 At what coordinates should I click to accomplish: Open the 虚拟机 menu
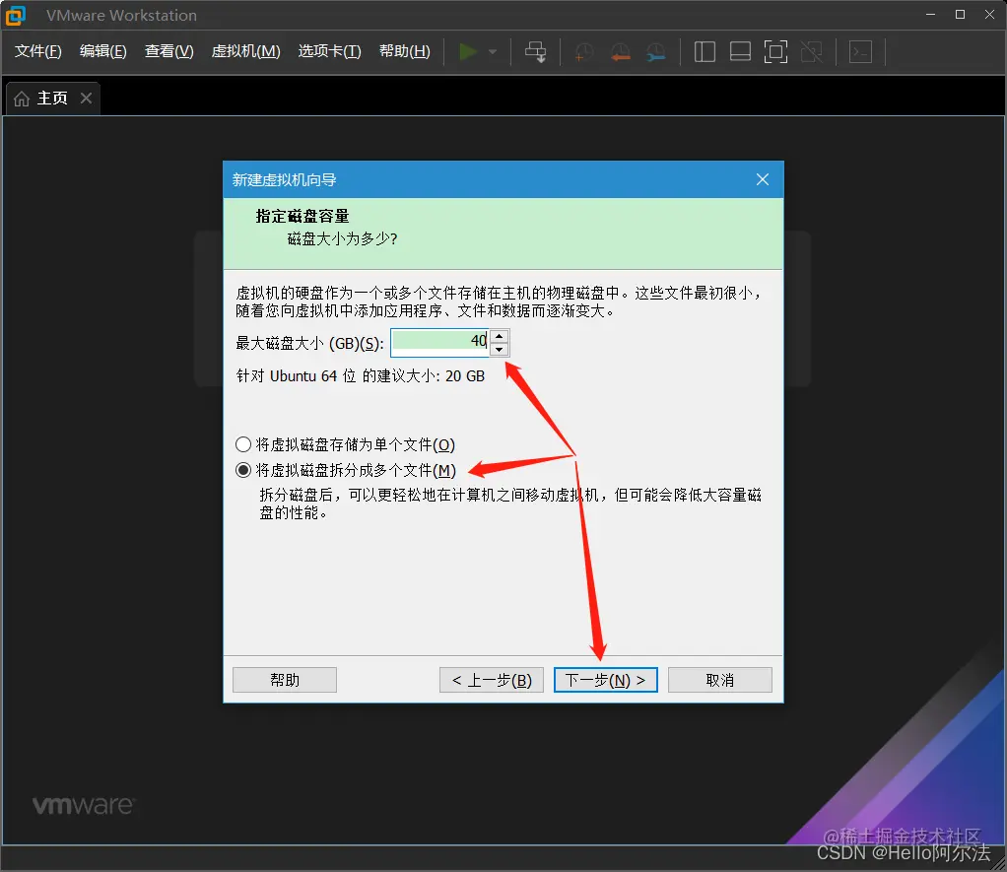245,51
